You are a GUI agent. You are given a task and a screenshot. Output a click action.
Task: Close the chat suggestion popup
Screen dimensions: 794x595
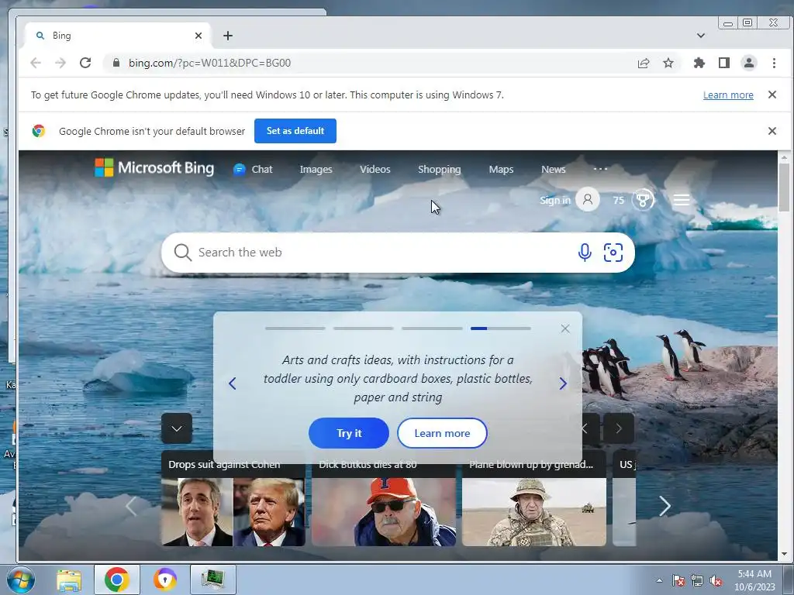pos(565,328)
